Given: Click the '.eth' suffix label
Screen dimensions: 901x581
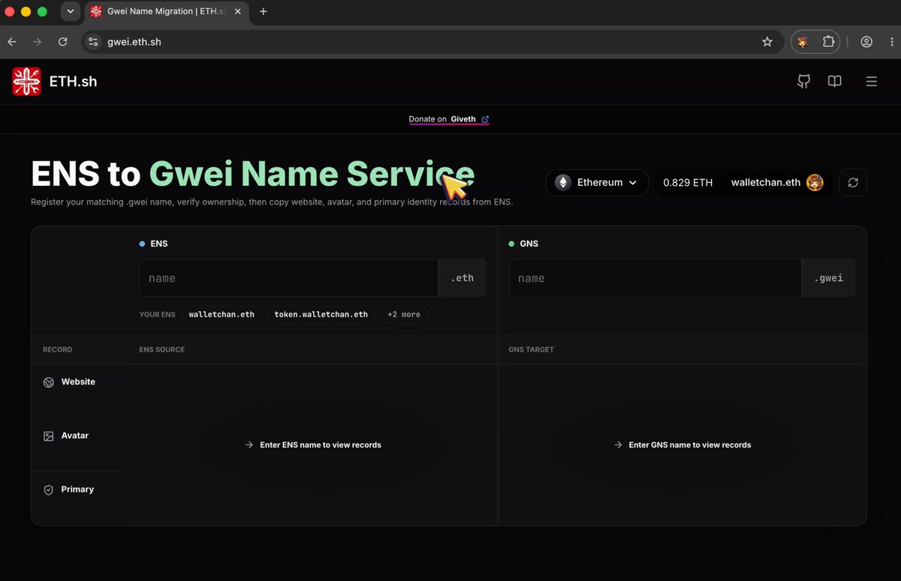Looking at the screenshot, I should tap(463, 278).
